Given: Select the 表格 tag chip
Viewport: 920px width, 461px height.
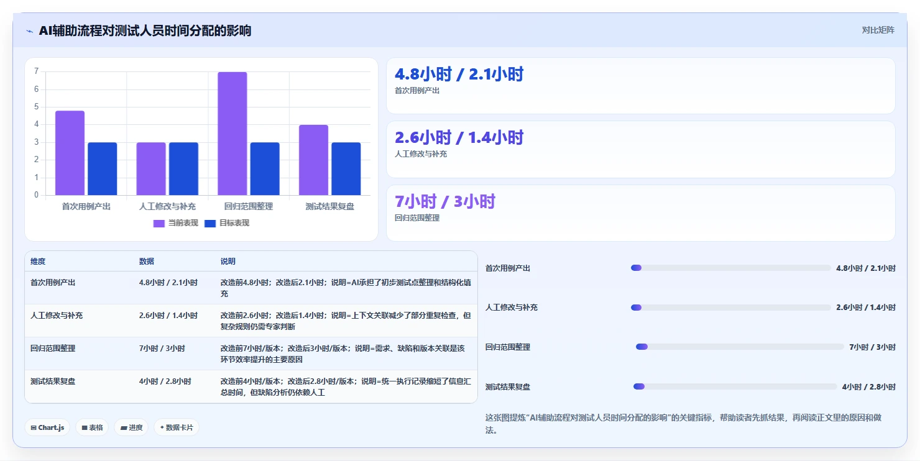Looking at the screenshot, I should 92,427.
